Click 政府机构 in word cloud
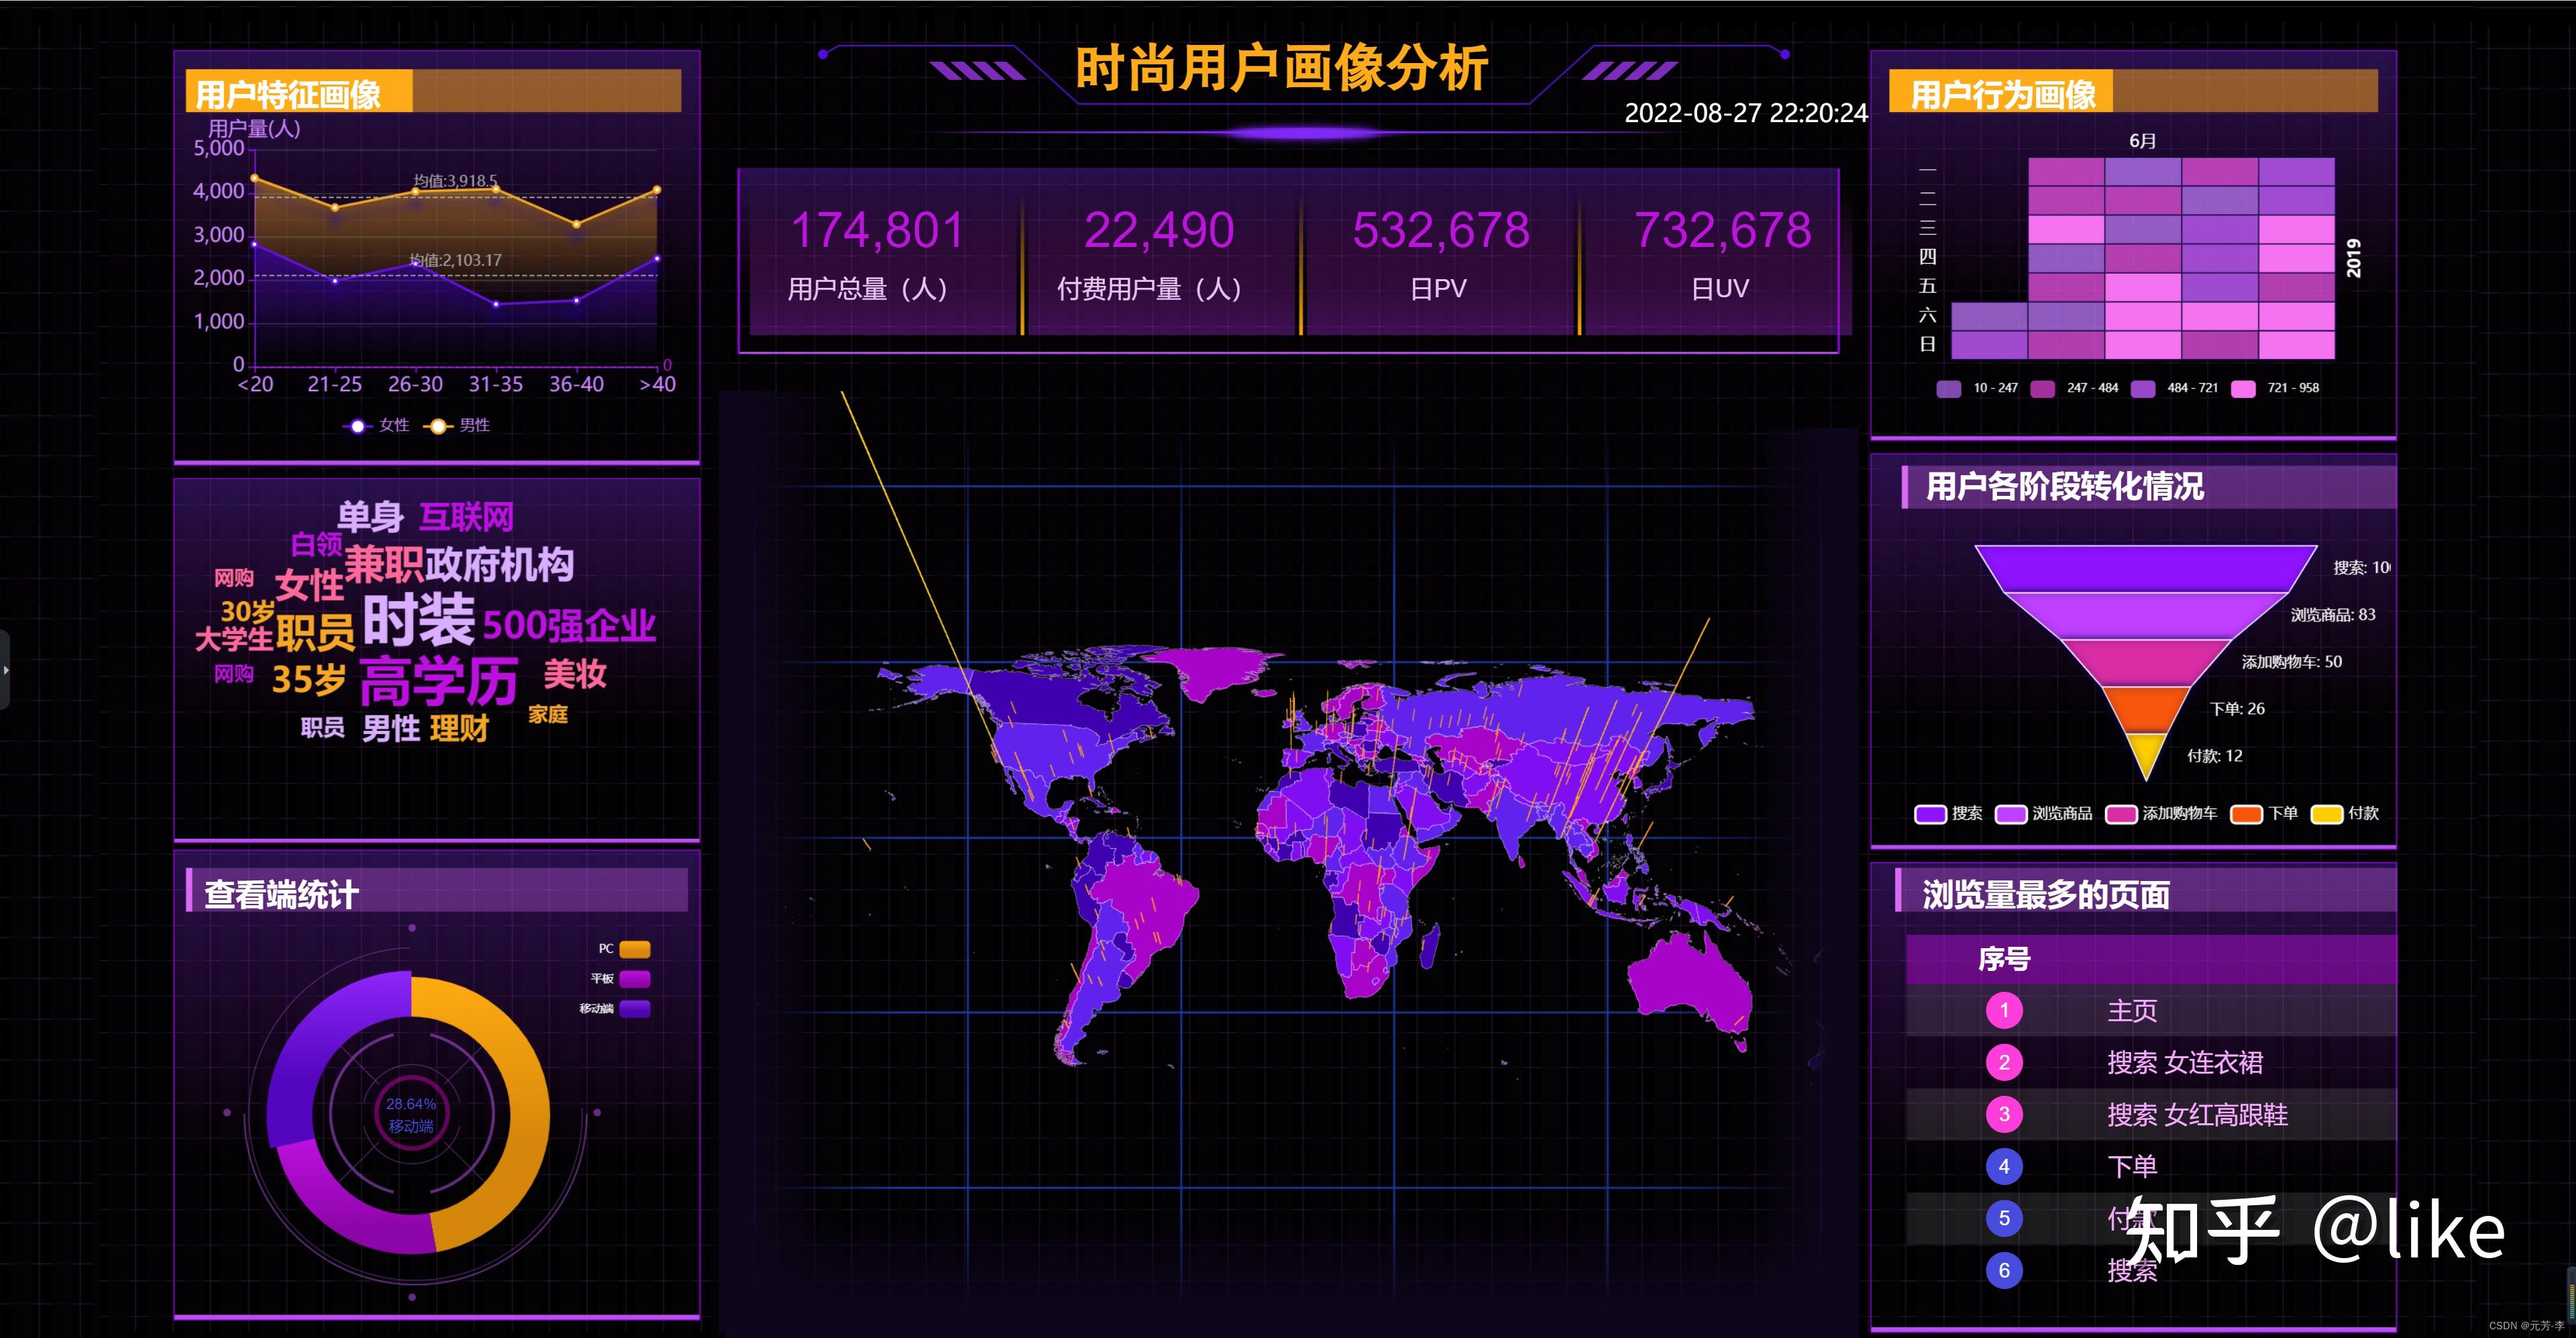The height and width of the screenshot is (1338, 2576). [x=499, y=565]
